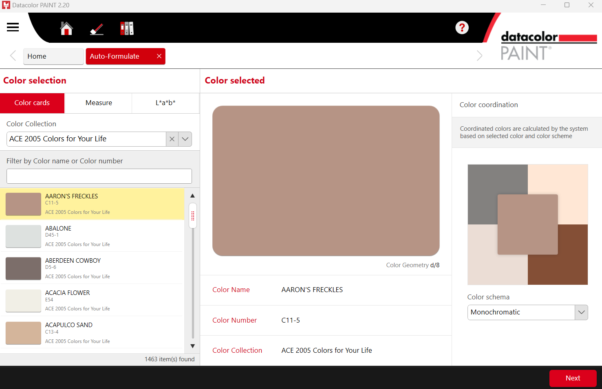This screenshot has height=389, width=602.
Task: Choose ACAPULCO SAND from the list
Action: 69,325
